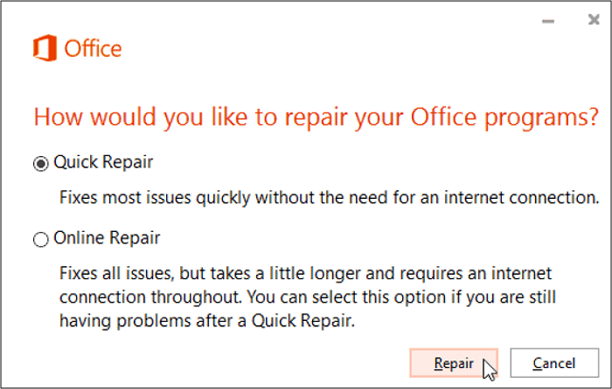612x389 pixels.
Task: Click the word 'programs?' in the heading
Action: [x=553, y=117]
